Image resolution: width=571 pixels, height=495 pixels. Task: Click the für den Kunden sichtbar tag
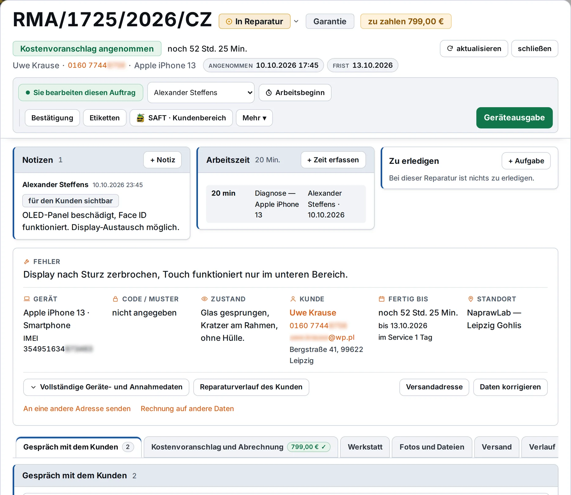[x=70, y=201]
